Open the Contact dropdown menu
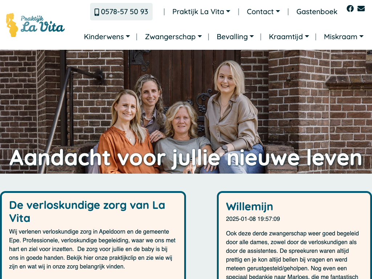The height and width of the screenshot is (279, 372). coord(263,12)
